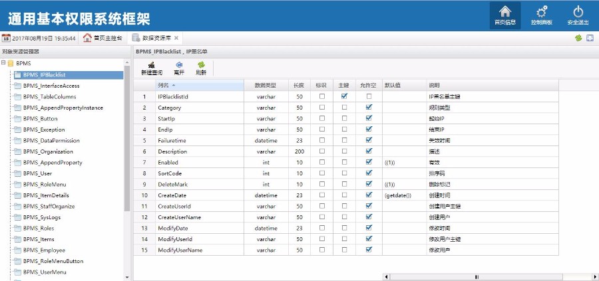Click the table icon beside BPMS_DataPermission
Screen dimensions: 599x281
pyautogui.click(x=17, y=141)
